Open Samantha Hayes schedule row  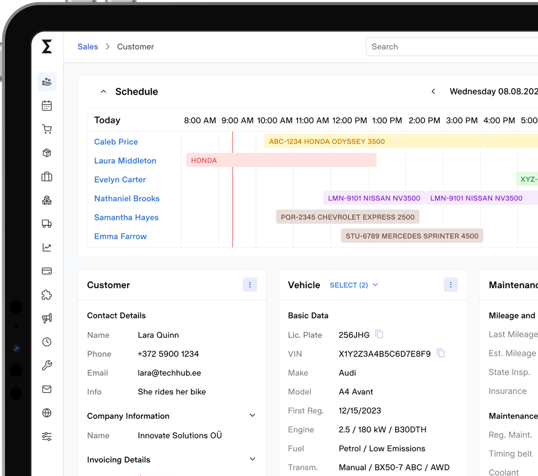(x=126, y=217)
